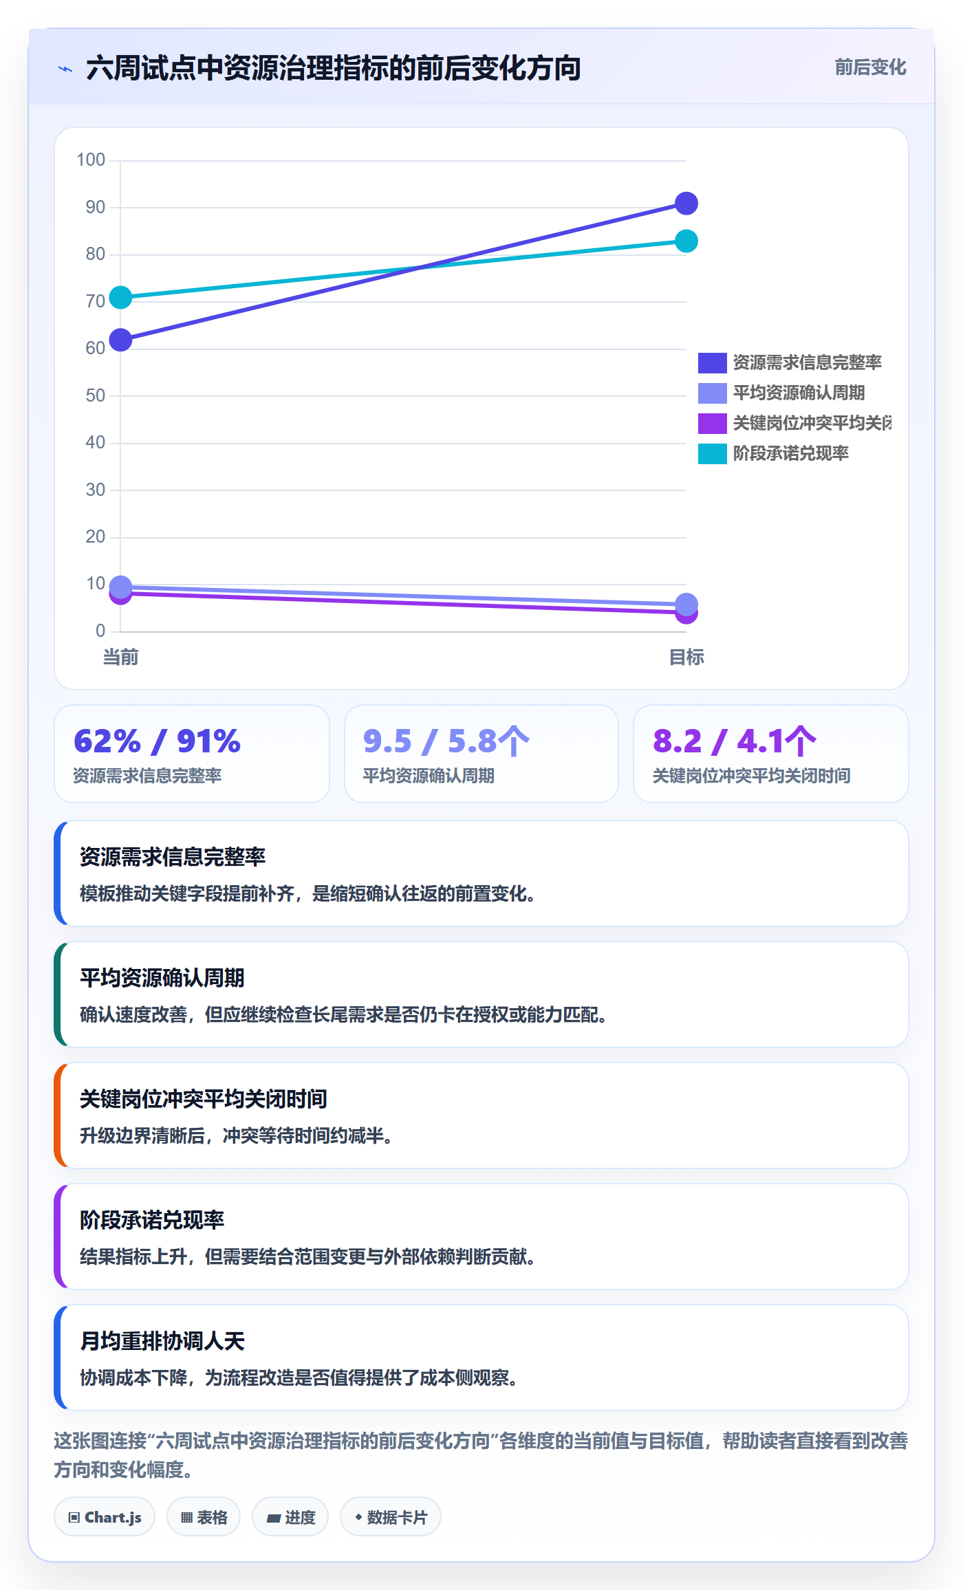This screenshot has width=963, height=1590.
Task: Click the card description starting with 协调成本下降
Action: coord(299,1377)
